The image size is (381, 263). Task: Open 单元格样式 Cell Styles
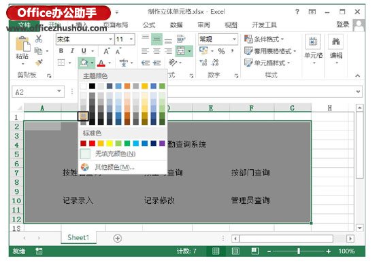(267, 63)
